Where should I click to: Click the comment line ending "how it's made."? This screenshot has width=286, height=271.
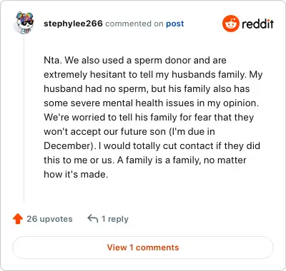pyautogui.click(x=76, y=174)
